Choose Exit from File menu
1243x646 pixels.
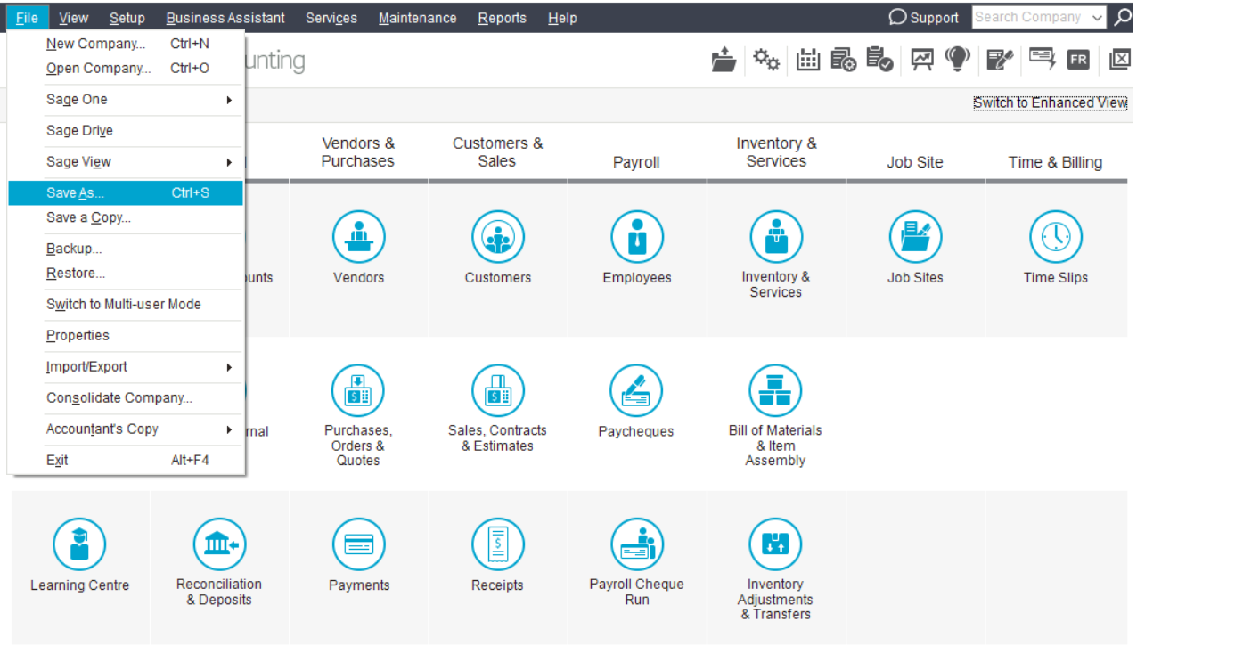126,461
